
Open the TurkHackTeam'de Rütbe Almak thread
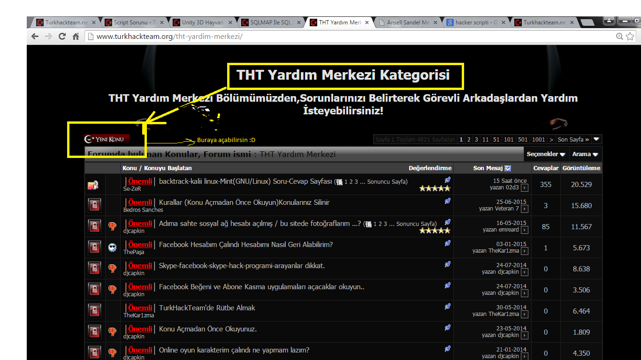click(x=207, y=308)
